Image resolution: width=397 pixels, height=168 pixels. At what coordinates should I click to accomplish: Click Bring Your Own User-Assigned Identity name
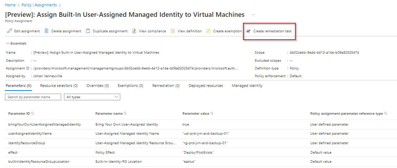click(127, 125)
